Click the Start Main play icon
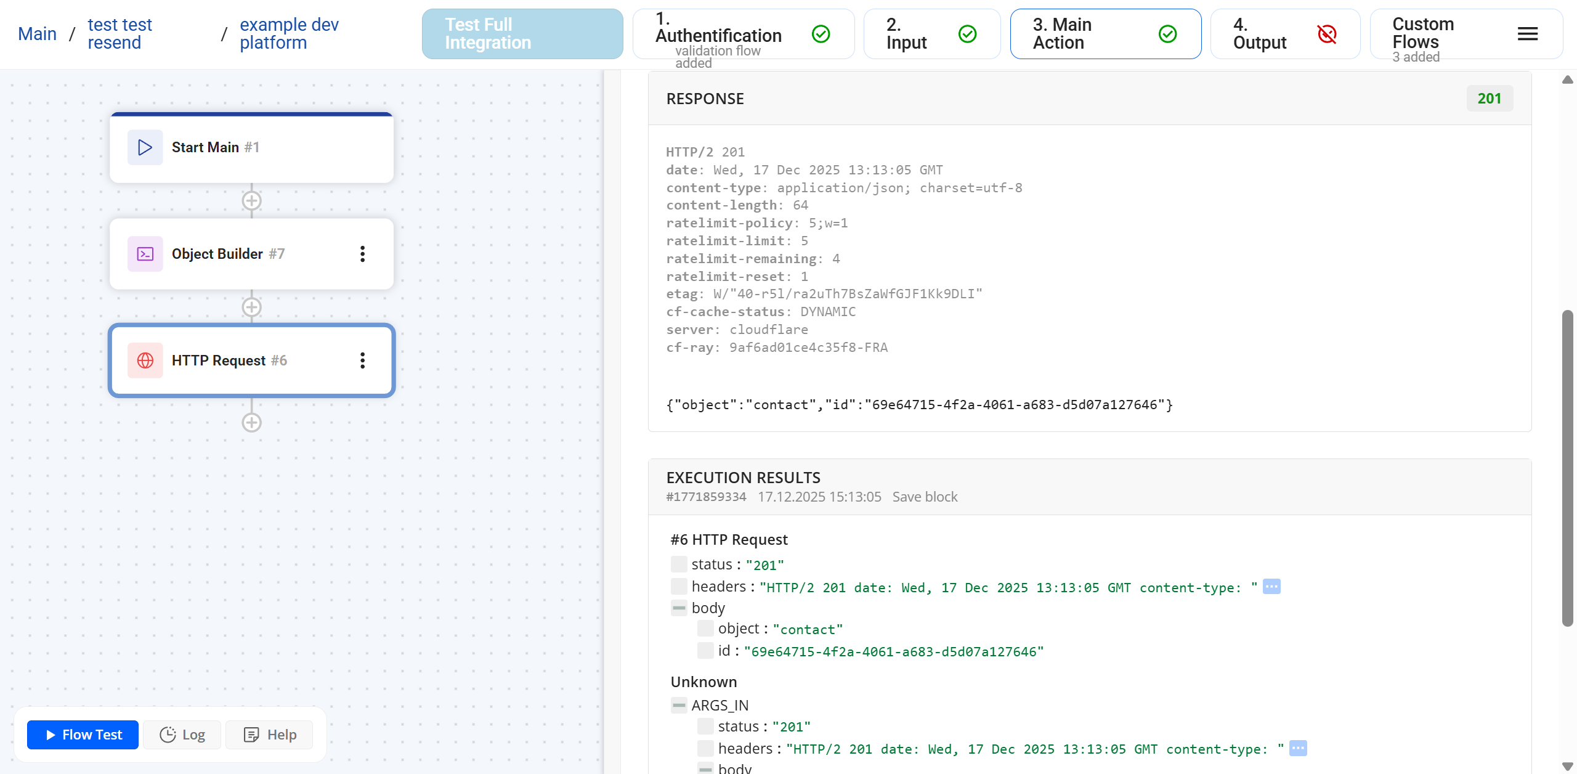The image size is (1577, 774). coord(145,147)
